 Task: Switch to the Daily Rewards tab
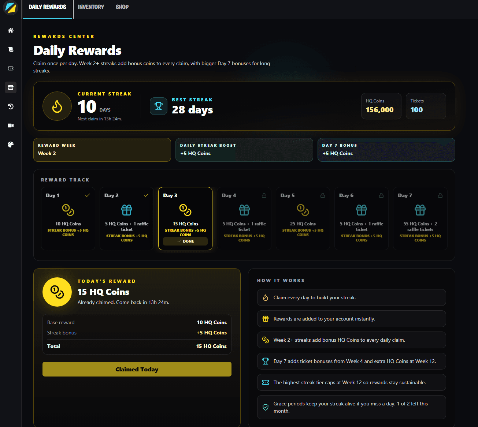pyautogui.click(x=48, y=7)
